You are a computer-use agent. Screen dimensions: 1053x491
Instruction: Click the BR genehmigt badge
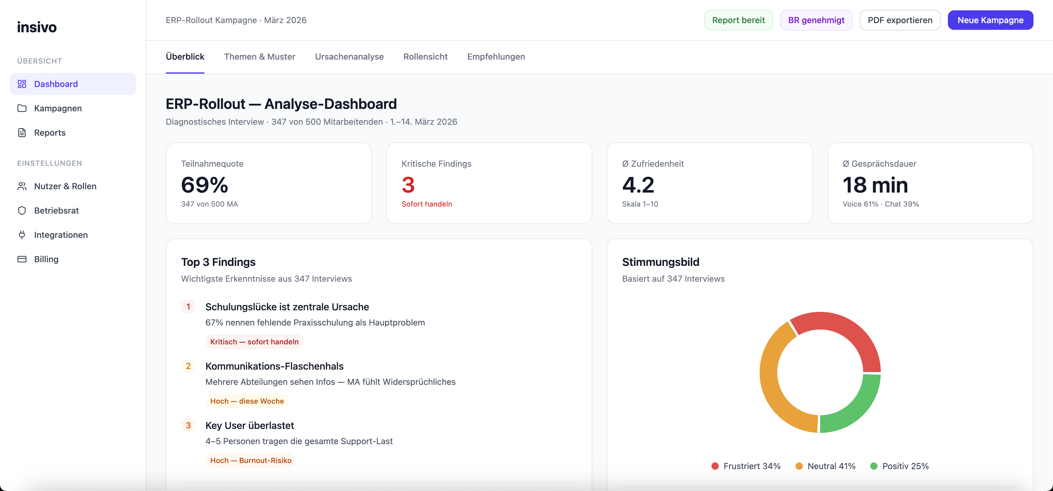pos(816,20)
